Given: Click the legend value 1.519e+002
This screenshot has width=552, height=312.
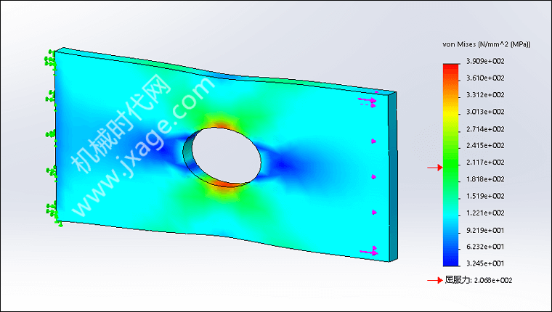Looking at the screenshot, I should 485,196.
